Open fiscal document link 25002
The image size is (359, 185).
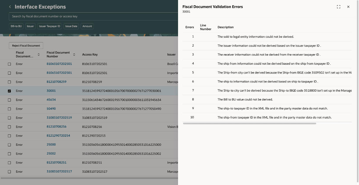point(51,153)
